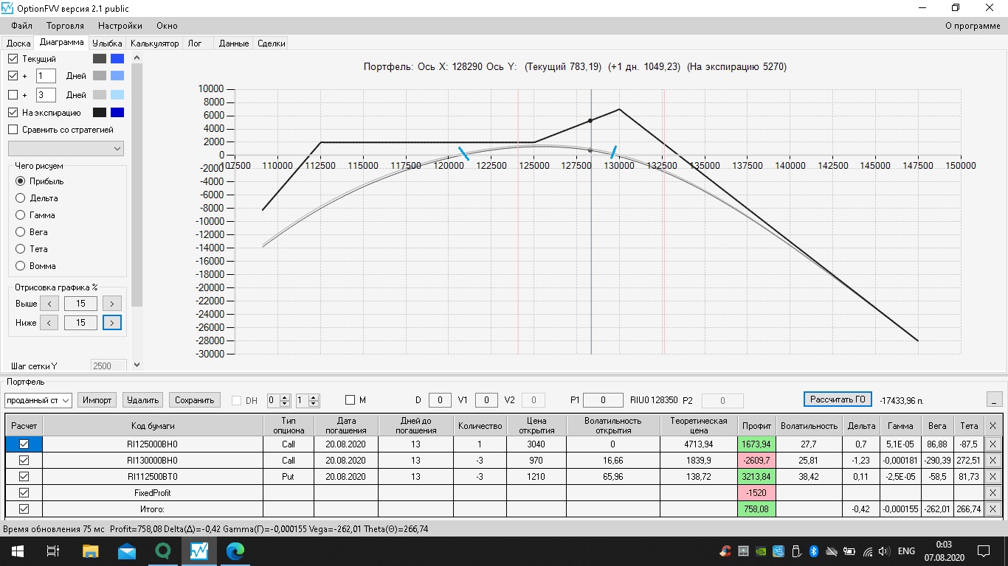Uncheck Расчет for RI130000BH0 row
Screen dimensions: 1008x566
pyautogui.click(x=24, y=460)
